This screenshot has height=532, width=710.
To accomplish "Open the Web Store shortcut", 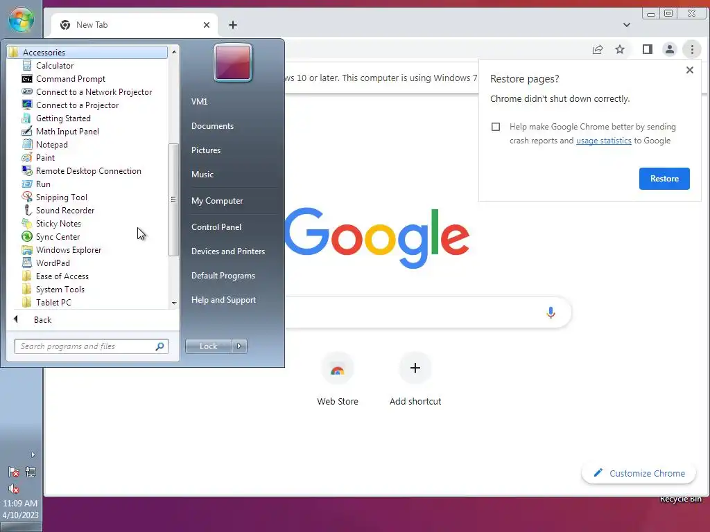I will point(338,379).
